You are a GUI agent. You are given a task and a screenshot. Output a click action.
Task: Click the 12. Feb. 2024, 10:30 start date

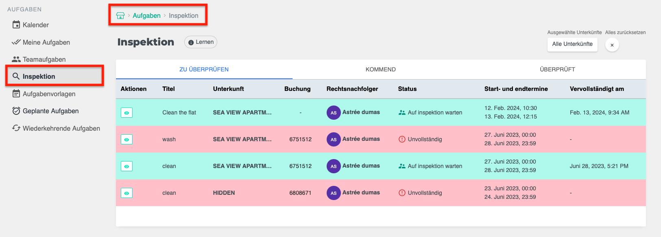pos(510,108)
